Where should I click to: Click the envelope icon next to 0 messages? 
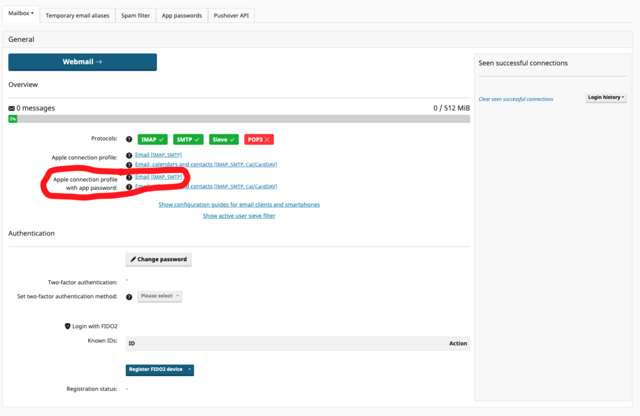pos(11,108)
